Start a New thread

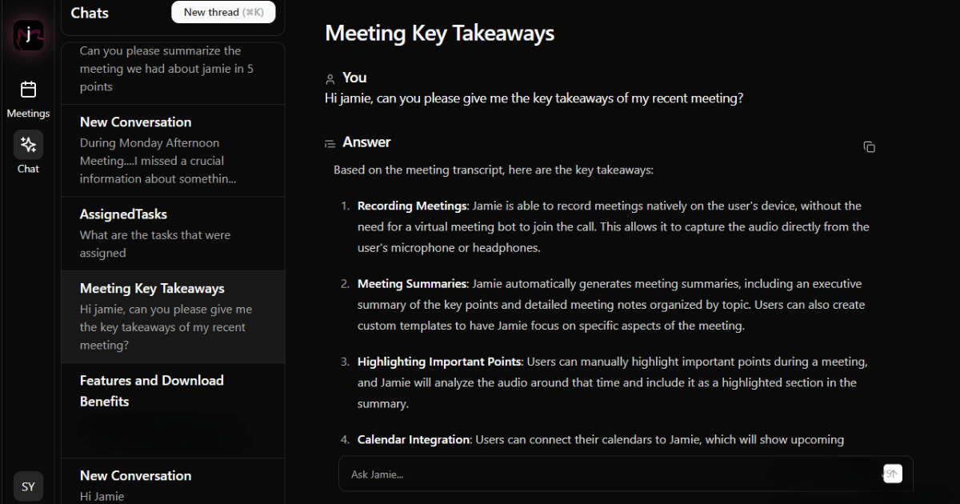223,12
